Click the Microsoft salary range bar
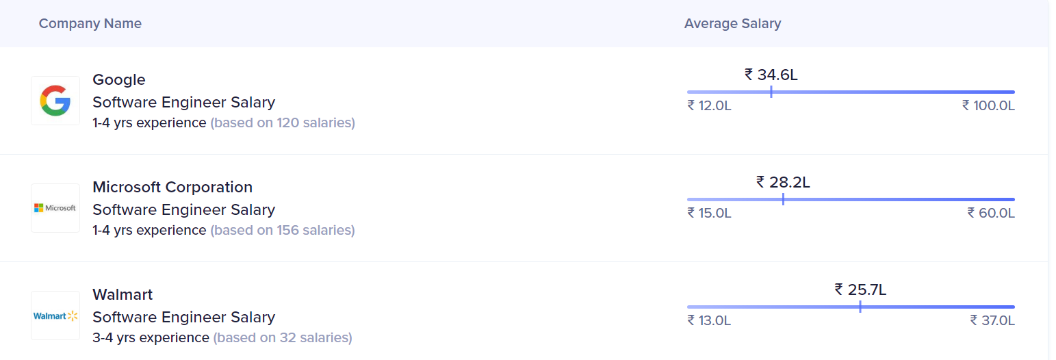1056x360 pixels. tap(851, 199)
